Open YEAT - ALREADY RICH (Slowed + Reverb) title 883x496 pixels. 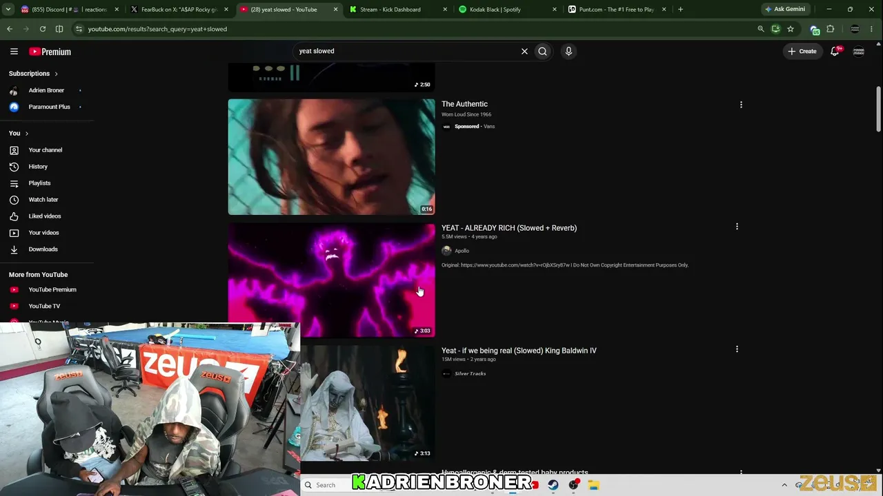tap(509, 228)
